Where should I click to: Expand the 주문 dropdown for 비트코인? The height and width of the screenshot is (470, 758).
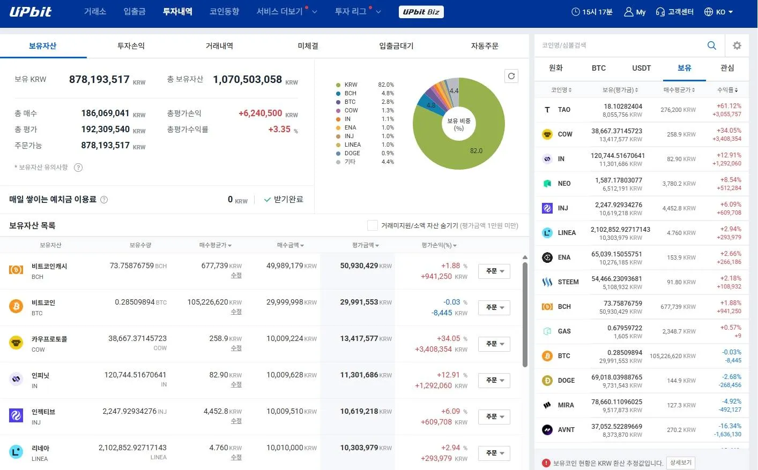pos(494,308)
